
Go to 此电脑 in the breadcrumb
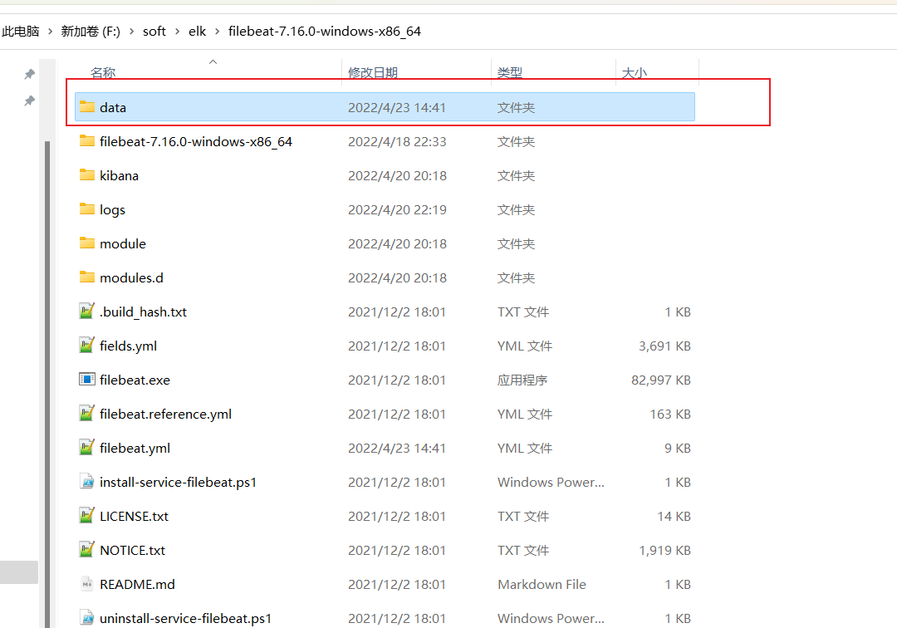(21, 32)
